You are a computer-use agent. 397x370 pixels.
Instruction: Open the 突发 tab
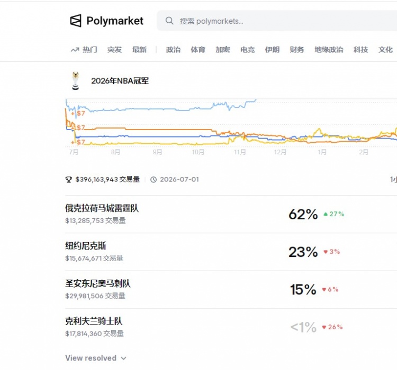(x=114, y=50)
